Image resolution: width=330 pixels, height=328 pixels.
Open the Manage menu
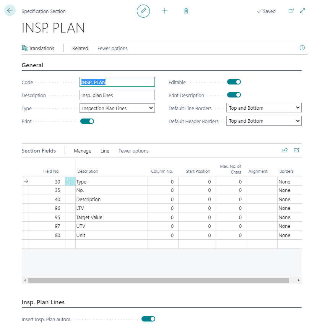pos(83,151)
